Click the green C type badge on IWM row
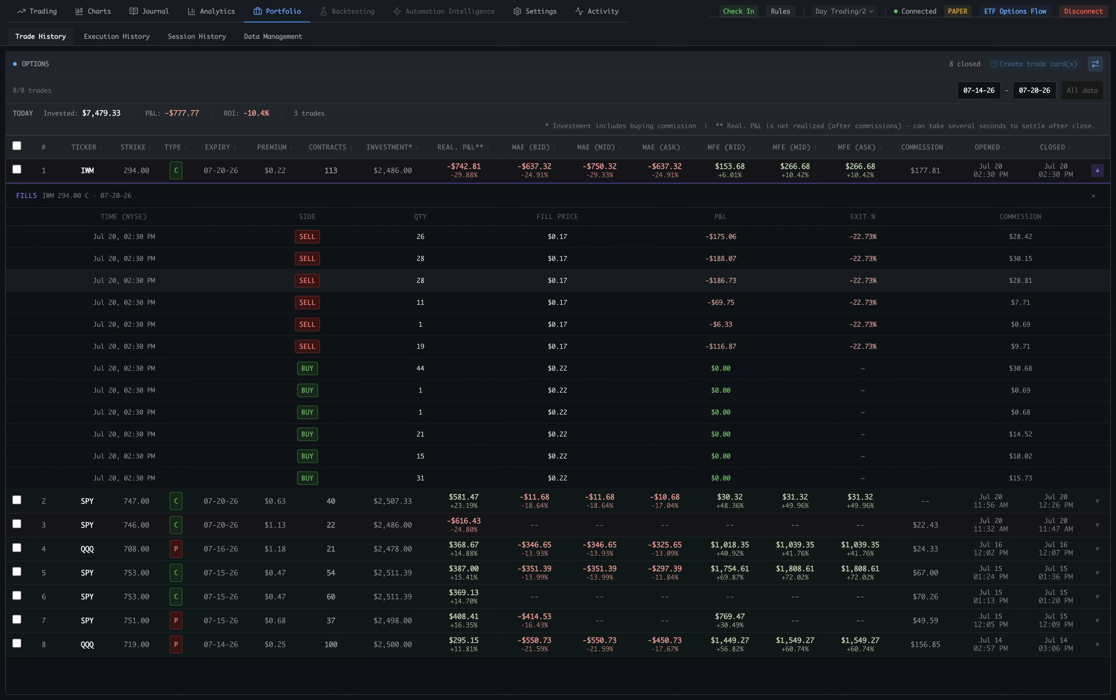Screen dimensions: 1116x700 click(x=176, y=170)
